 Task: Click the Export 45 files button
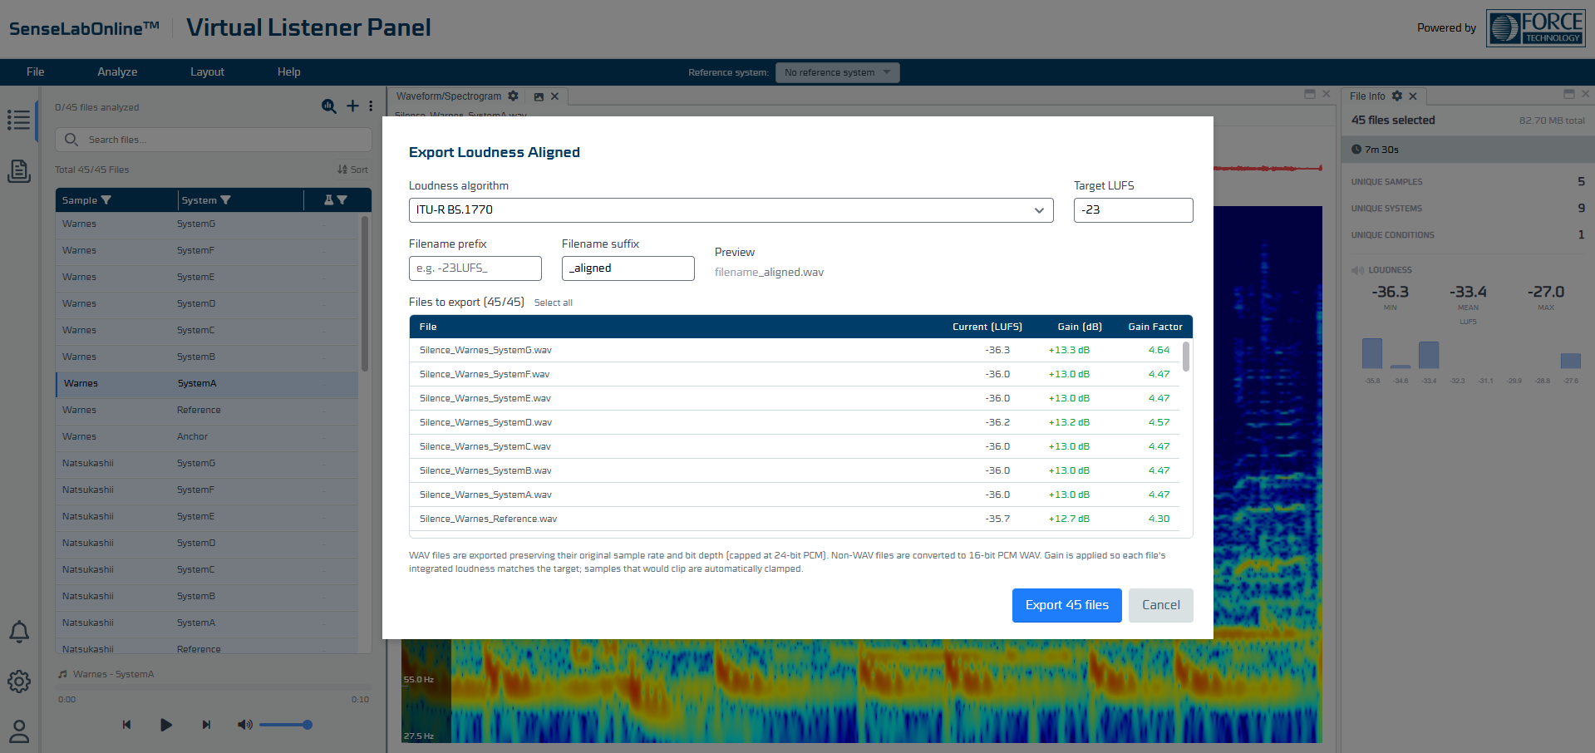point(1066,605)
